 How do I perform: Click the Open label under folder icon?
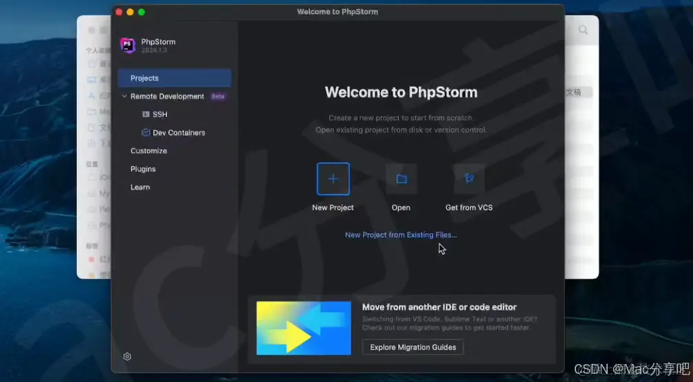(401, 207)
